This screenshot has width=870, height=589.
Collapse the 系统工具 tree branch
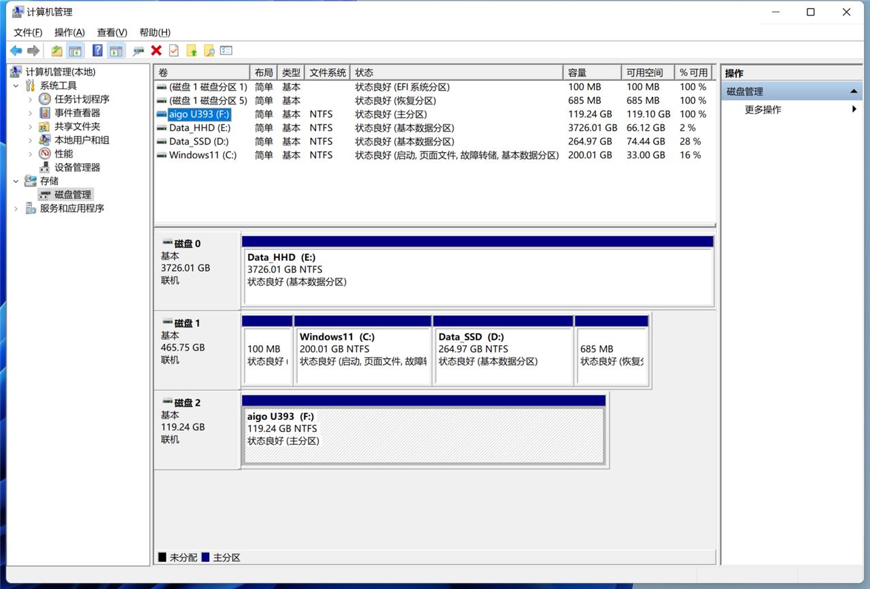16,85
